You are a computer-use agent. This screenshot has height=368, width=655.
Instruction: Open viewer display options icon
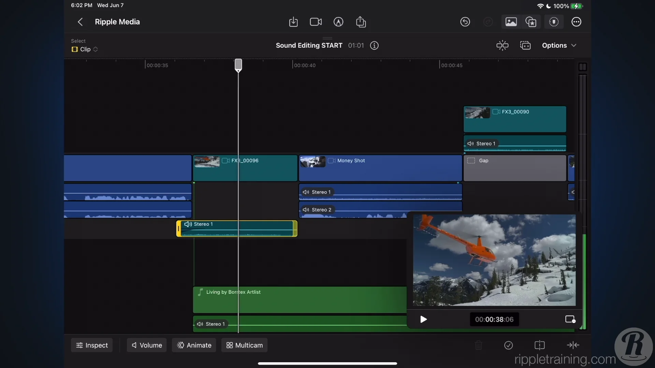[570, 319]
